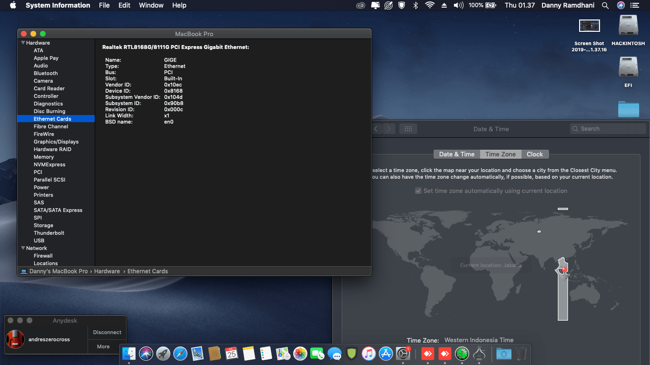
Task: Open the Trash in the dock
Action: (521, 354)
